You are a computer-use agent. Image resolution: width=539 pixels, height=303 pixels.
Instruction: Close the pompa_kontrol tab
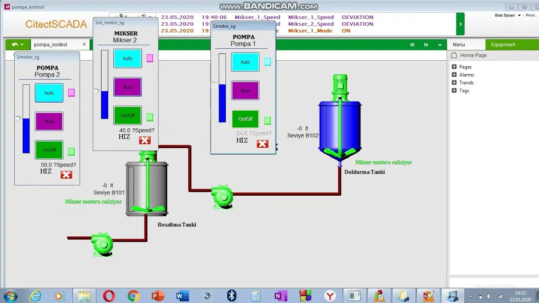pos(84,44)
